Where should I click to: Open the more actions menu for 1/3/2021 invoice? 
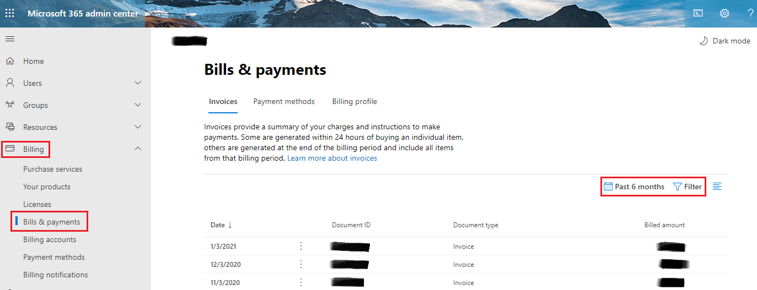(x=301, y=246)
